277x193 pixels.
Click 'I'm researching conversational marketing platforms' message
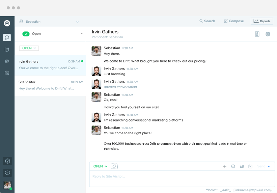tap(143, 120)
